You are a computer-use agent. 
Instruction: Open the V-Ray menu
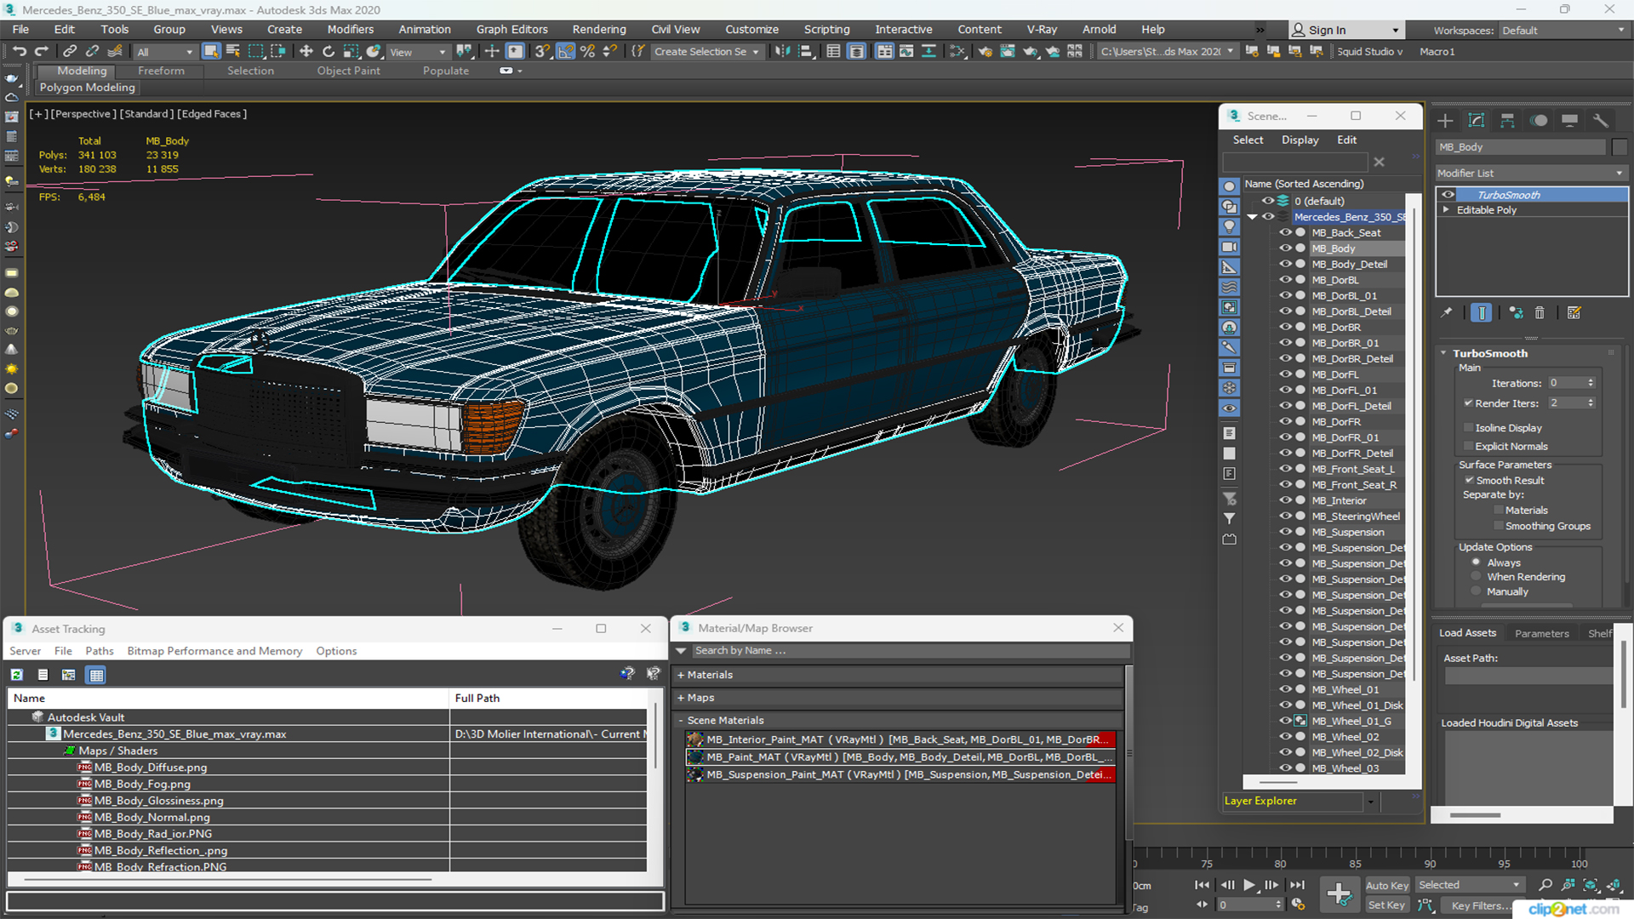(x=1042, y=29)
